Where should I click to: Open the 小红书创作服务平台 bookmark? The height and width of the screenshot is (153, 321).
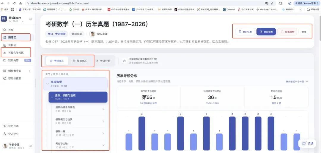pyautogui.click(x=119, y=9)
